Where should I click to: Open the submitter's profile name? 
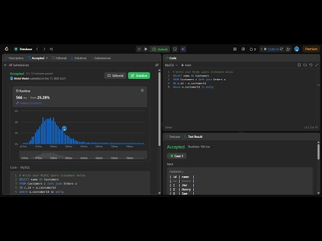(x=21, y=78)
